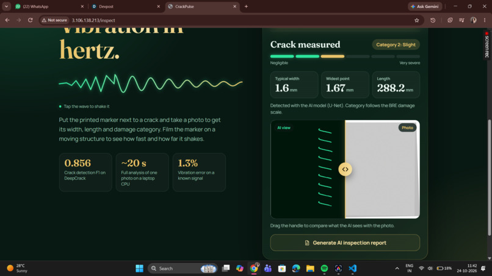
Task: Click the ScreenRec recording side tab
Action: coord(487,44)
